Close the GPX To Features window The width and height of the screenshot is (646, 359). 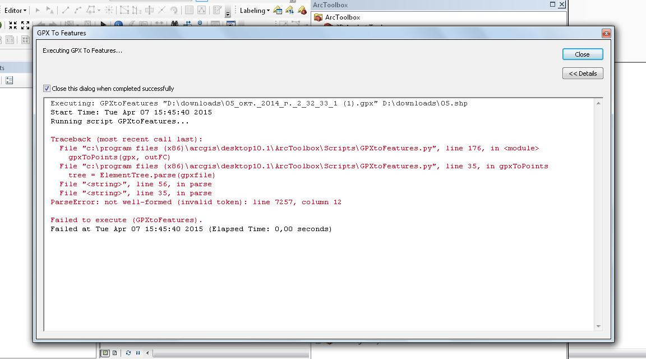click(x=606, y=34)
